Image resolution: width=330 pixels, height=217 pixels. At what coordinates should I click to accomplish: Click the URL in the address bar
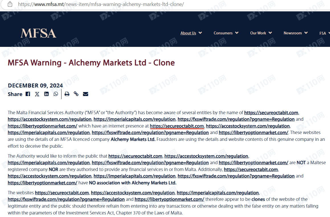pyautogui.click(x=101, y=4)
